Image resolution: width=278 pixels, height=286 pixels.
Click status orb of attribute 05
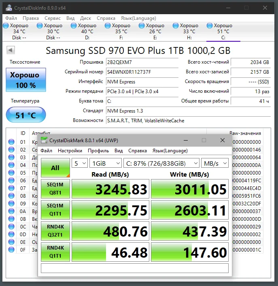11,173
